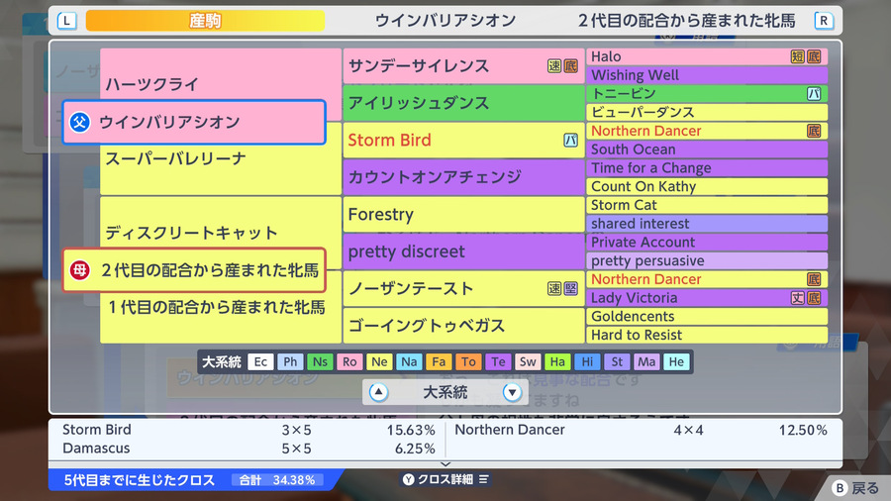Click the パ trait icon on トニービン
The height and width of the screenshot is (501, 891).
click(x=814, y=94)
